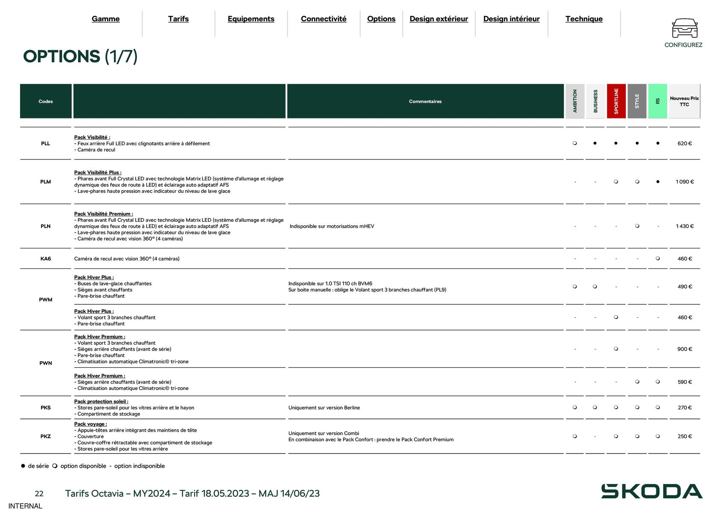Select the red SPORTLINE column header
Viewport: 726px width, 513px height.
pos(616,101)
